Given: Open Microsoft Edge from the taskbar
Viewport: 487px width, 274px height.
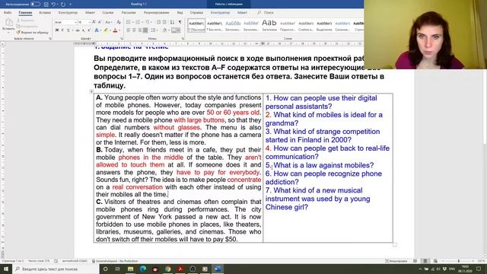Looking at the screenshot, I should (x=143, y=269).
